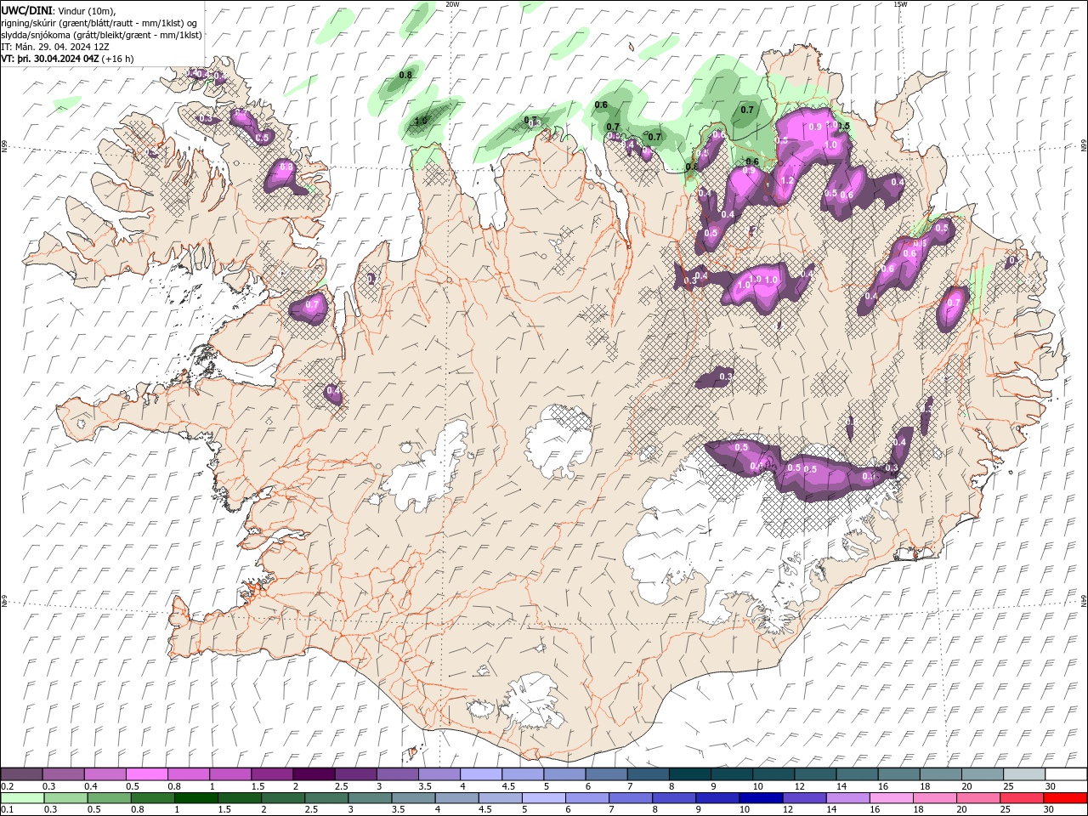
Task: Select the lower legend swatch labelled 7
Action: 630,798
